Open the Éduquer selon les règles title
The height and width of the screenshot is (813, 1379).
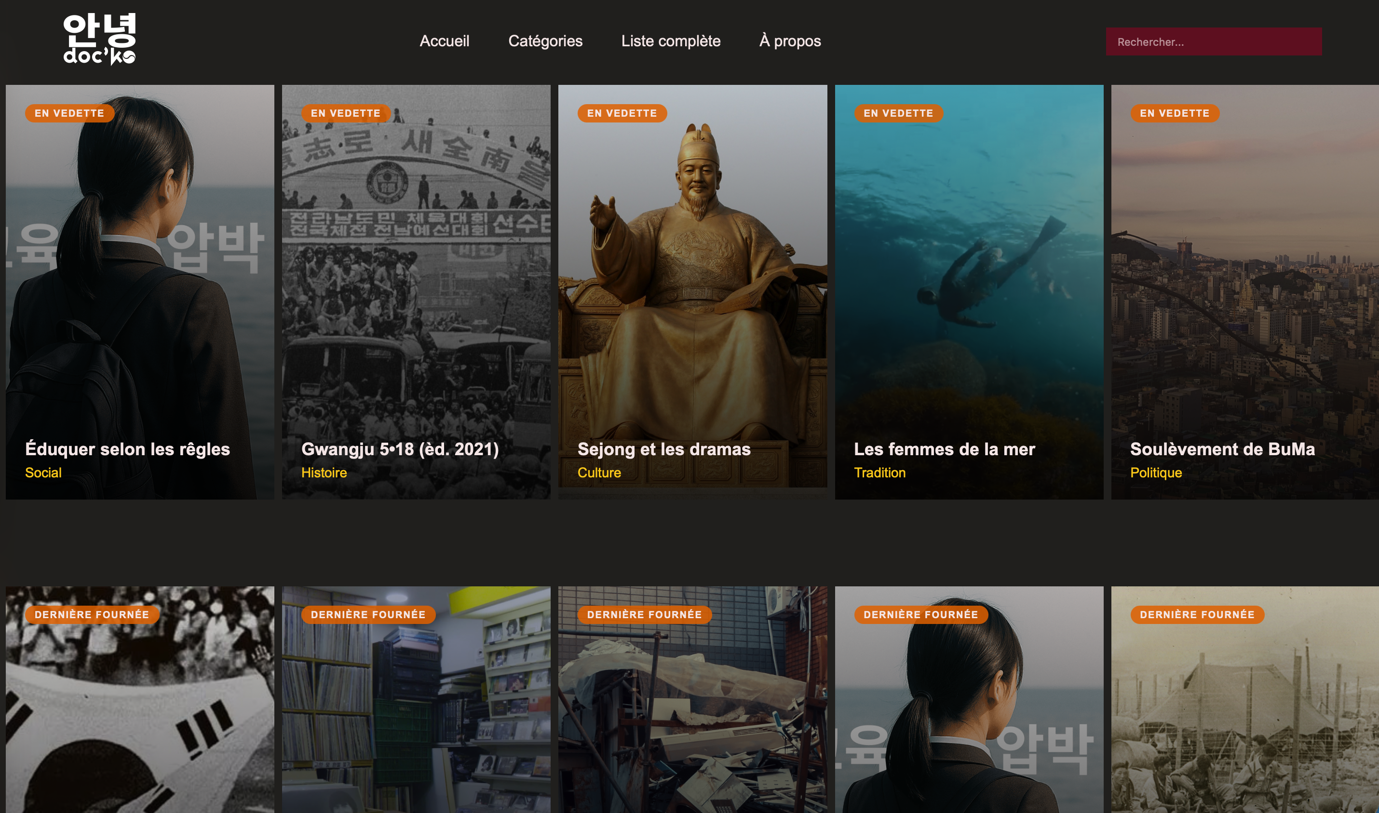click(128, 449)
